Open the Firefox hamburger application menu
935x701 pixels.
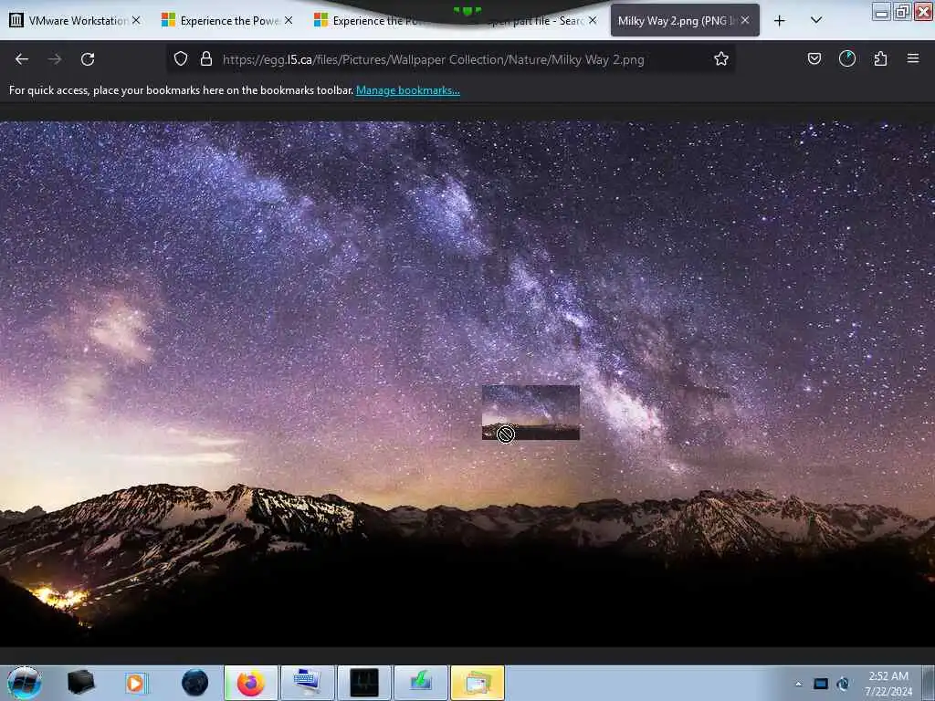pos(913,58)
